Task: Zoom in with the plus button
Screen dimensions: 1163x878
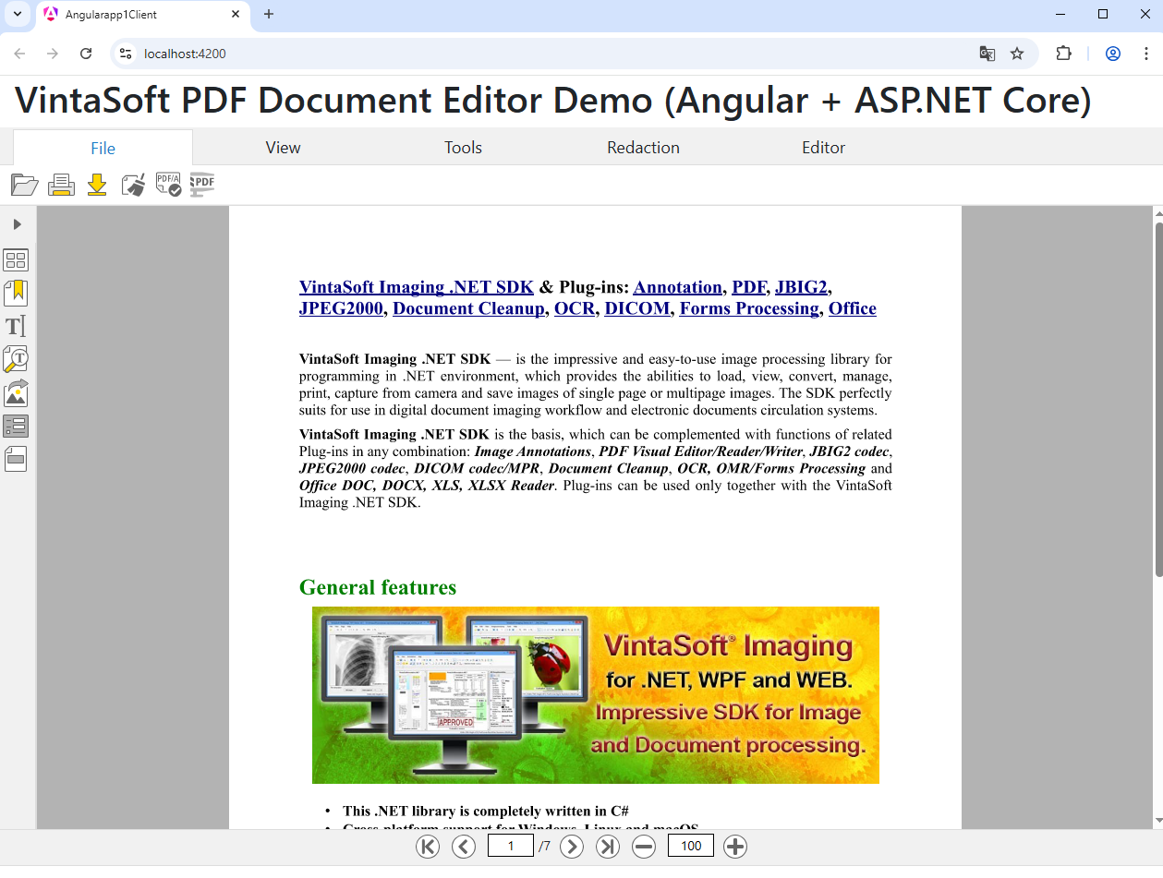Action: 735,846
